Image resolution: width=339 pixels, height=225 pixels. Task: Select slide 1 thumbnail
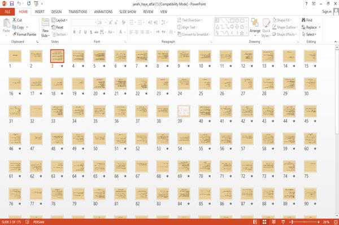15,56
